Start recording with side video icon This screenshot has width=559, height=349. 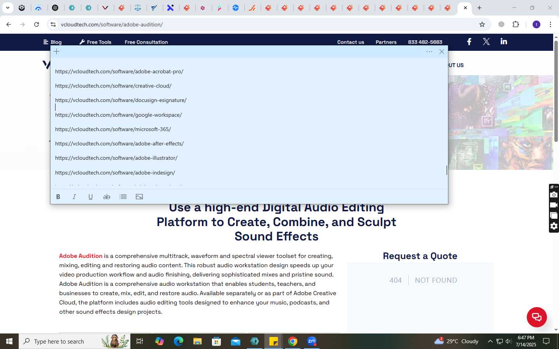click(554, 205)
